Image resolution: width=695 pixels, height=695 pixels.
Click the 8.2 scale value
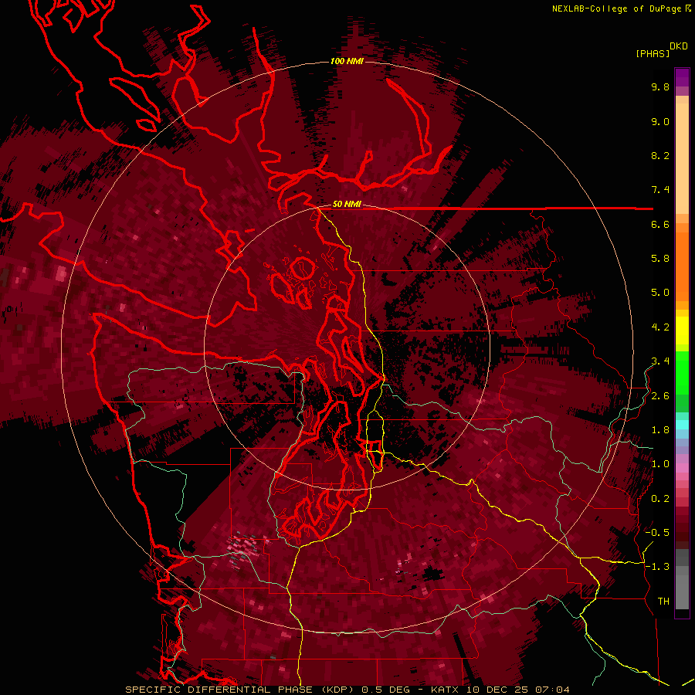click(660, 156)
